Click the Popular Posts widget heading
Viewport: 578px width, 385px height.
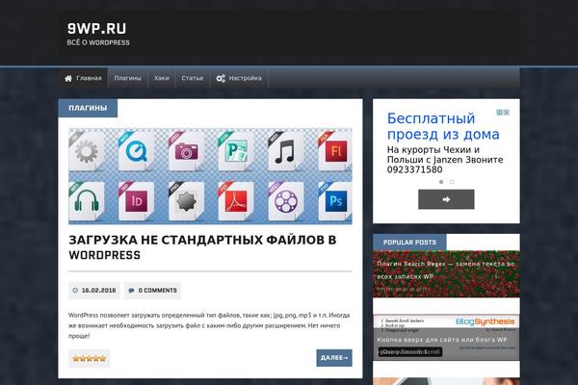[409, 242]
